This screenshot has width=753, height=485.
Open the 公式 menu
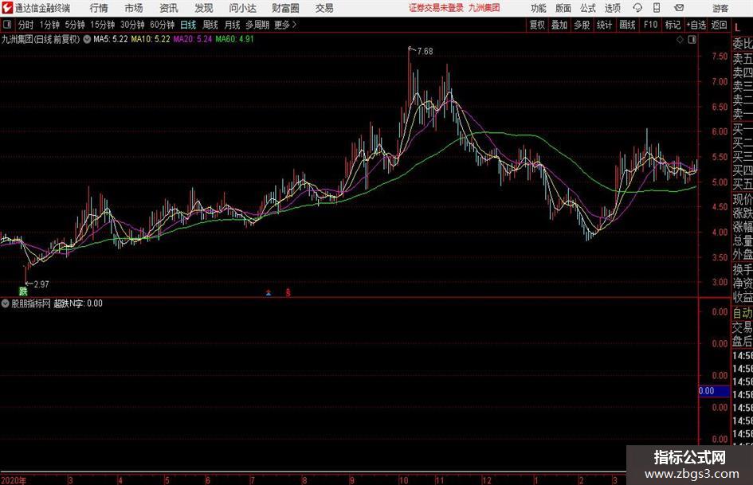[x=588, y=8]
